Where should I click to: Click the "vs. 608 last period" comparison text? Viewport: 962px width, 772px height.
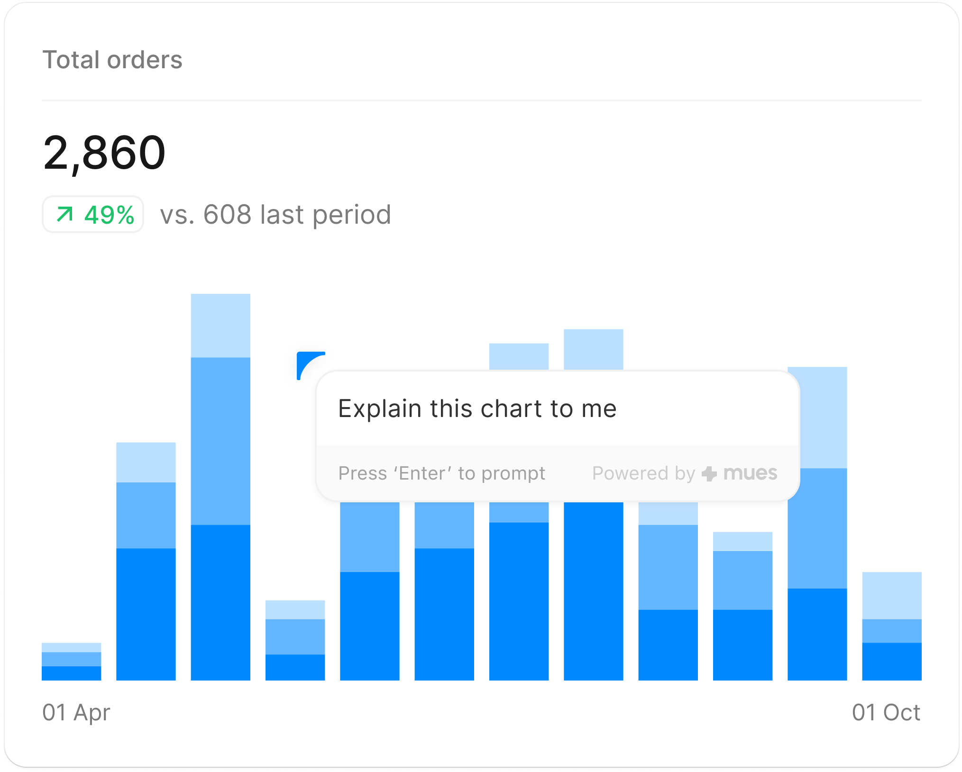[x=275, y=215]
